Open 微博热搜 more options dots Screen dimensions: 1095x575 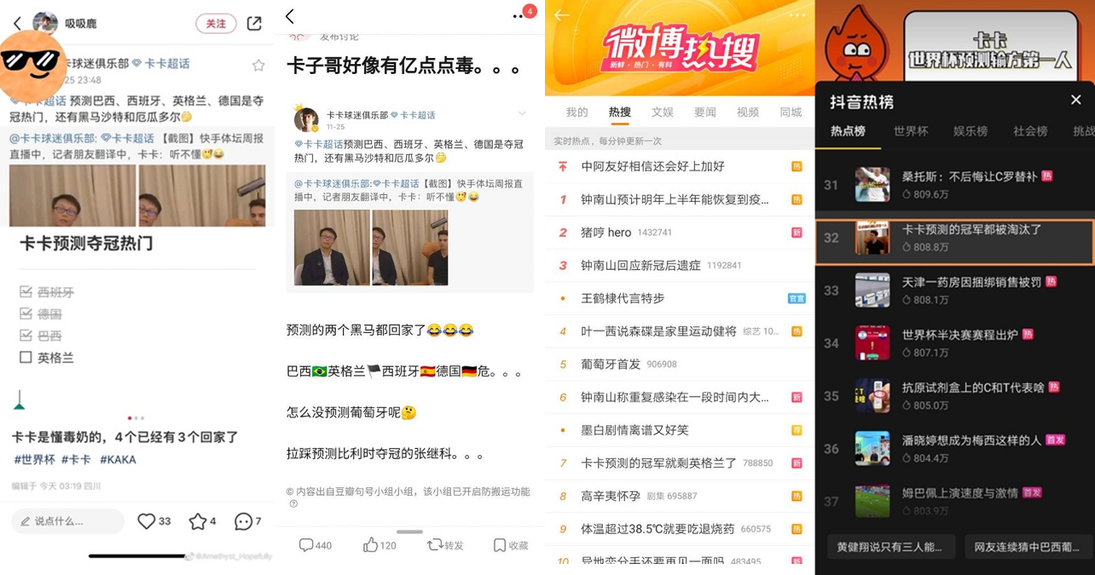pyautogui.click(x=797, y=14)
